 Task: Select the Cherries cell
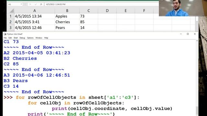coord(67,22)
